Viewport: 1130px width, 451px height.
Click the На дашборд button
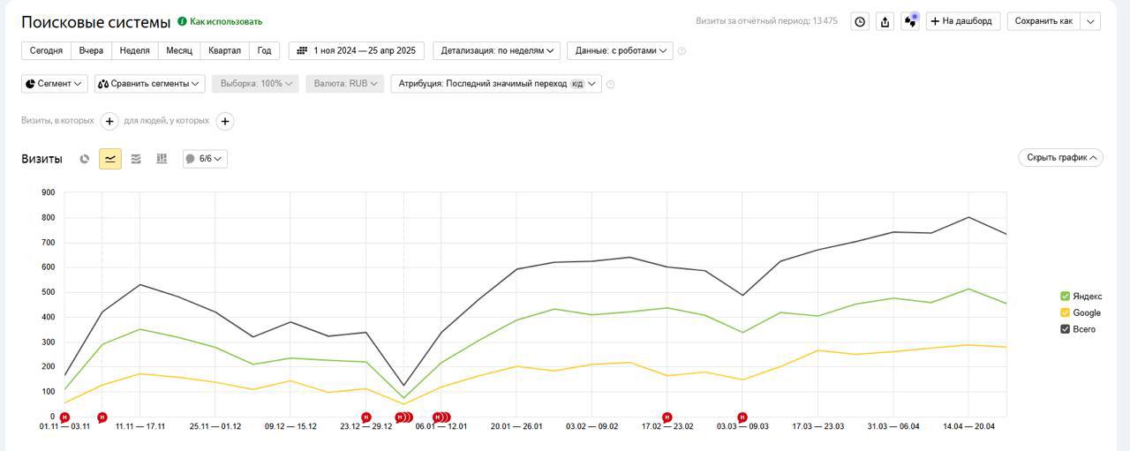[x=962, y=21]
